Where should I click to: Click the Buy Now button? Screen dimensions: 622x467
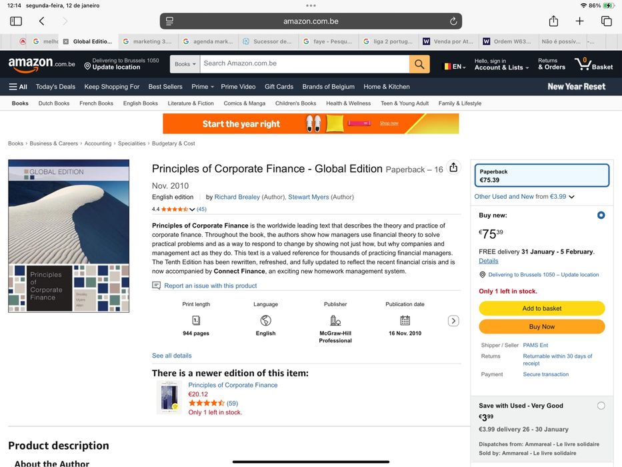click(542, 326)
